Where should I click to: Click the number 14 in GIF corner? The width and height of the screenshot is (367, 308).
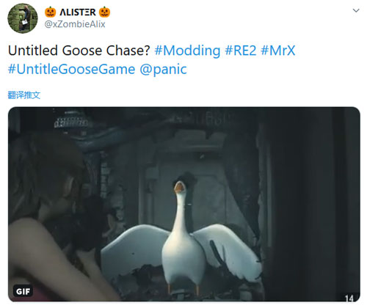pyautogui.click(x=349, y=298)
